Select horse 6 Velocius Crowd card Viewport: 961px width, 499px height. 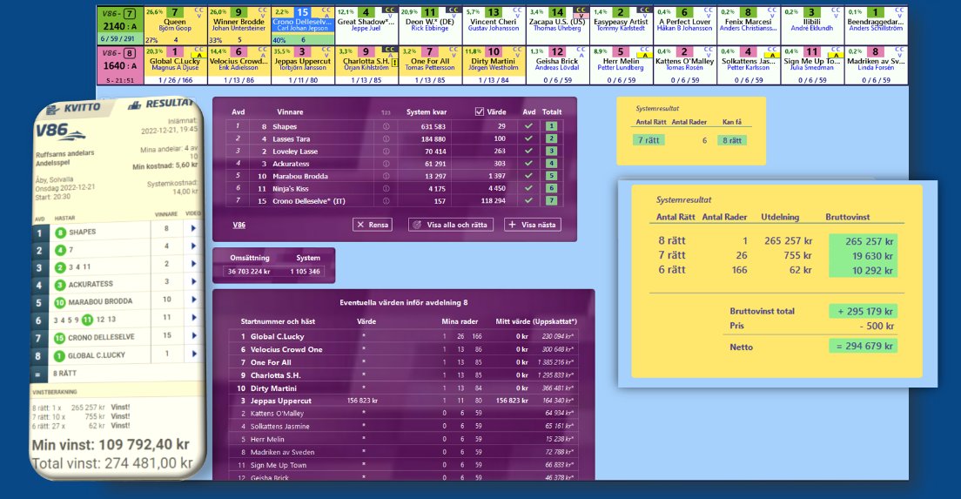239,65
